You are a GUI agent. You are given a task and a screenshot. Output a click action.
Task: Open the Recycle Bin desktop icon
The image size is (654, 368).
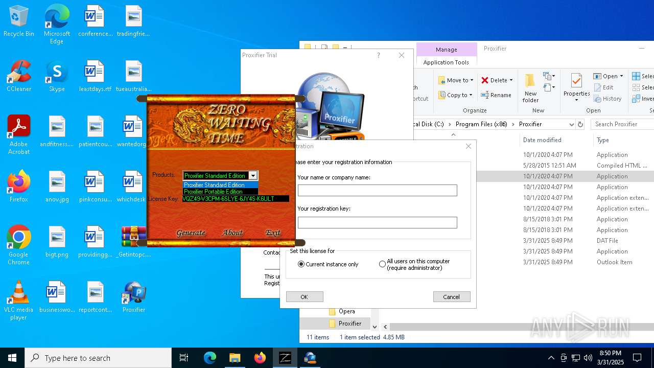19,21
